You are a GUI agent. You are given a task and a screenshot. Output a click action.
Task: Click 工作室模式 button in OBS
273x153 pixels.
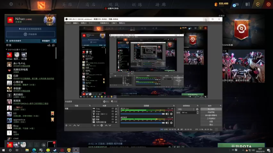pyautogui.click(x=211, y=118)
